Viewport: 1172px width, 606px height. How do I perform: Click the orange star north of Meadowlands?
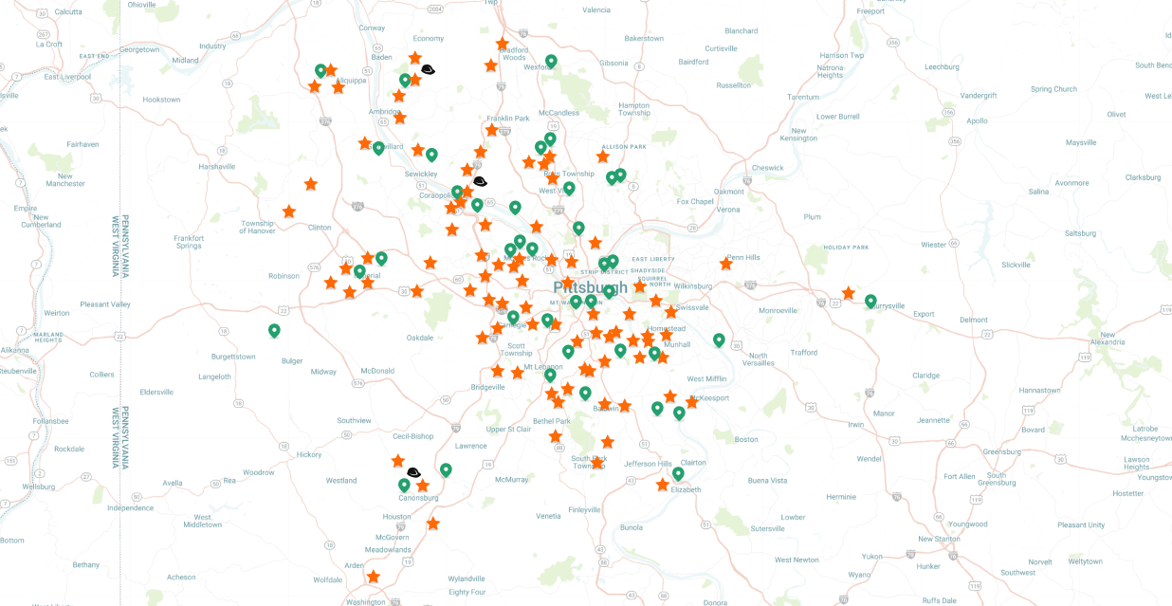433,523
